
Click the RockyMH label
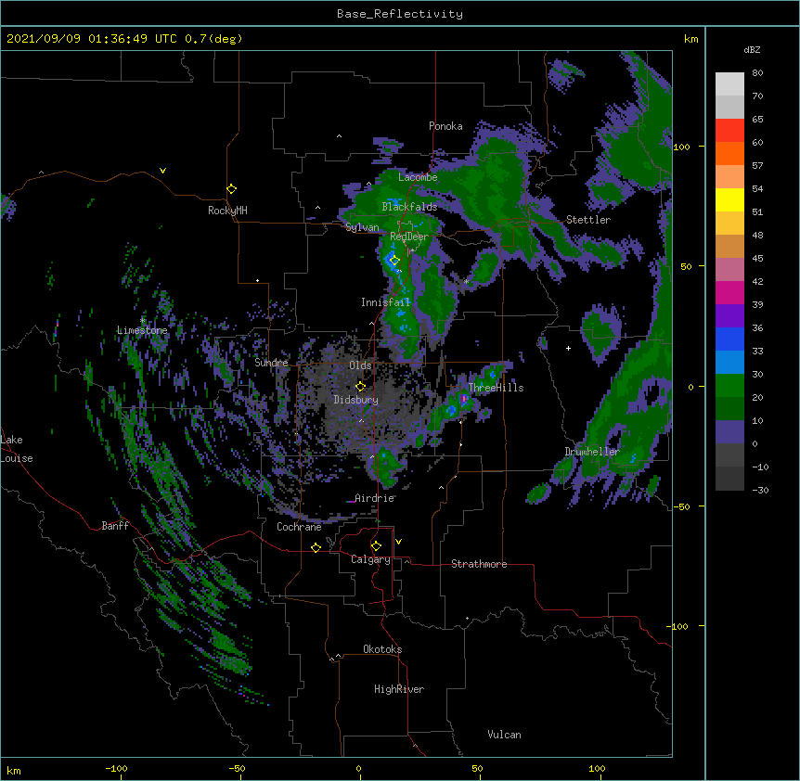(x=227, y=211)
